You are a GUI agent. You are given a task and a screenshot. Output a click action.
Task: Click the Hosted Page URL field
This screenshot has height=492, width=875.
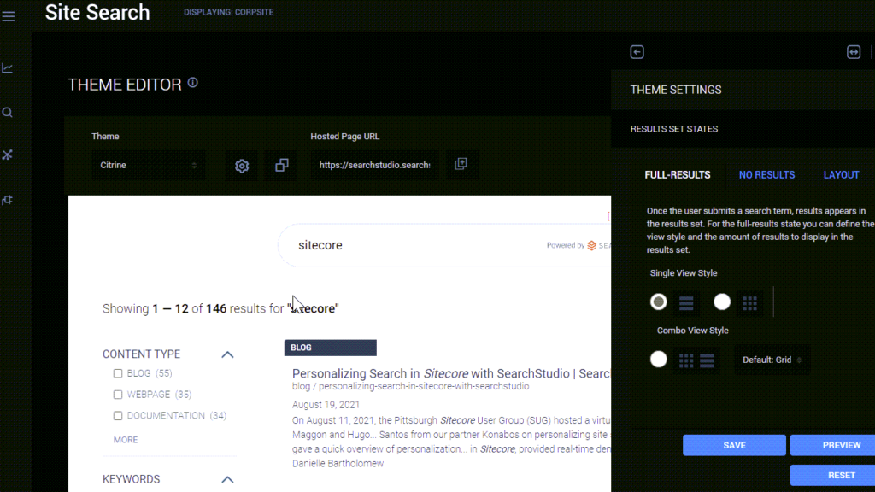point(374,165)
